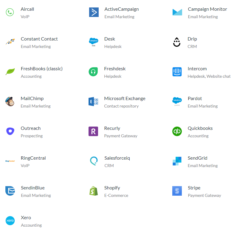This screenshot has width=248, height=232.
Task: Click the SendinBlue envelope icon
Action: [10, 191]
